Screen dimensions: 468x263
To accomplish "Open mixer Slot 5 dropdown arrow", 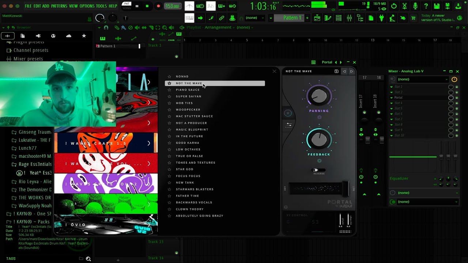I will (x=391, y=108).
